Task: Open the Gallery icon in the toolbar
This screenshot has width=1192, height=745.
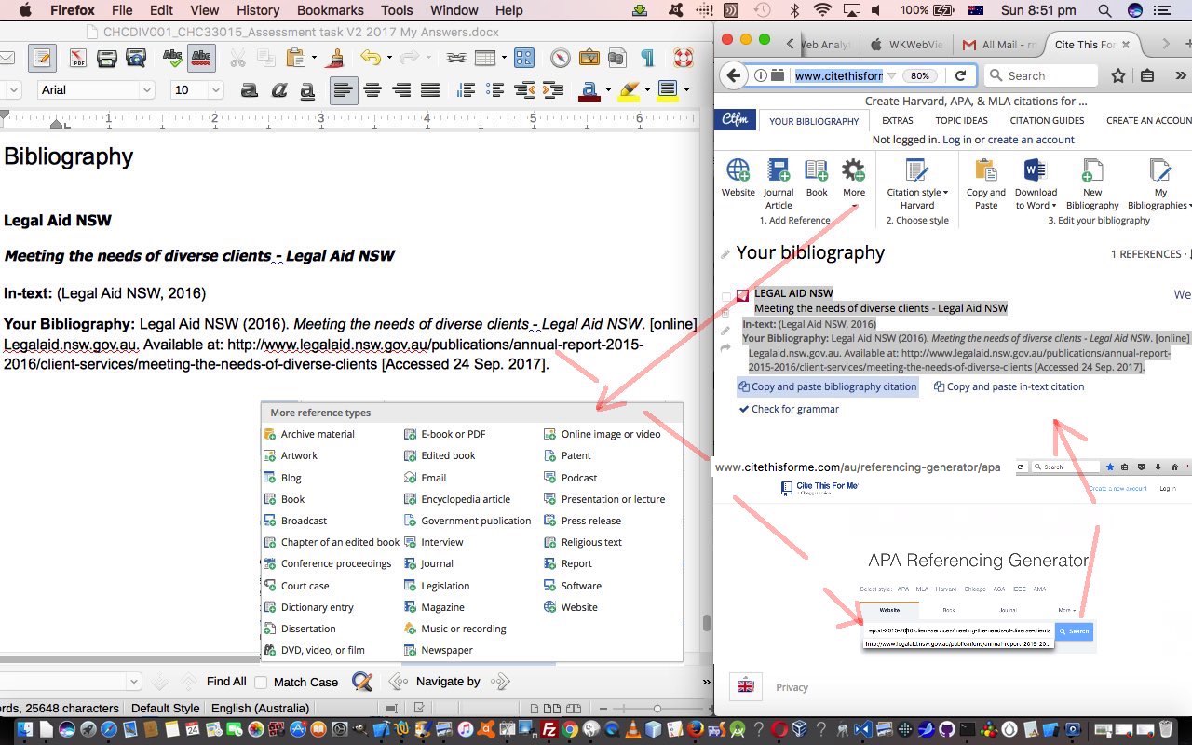Action: click(589, 58)
